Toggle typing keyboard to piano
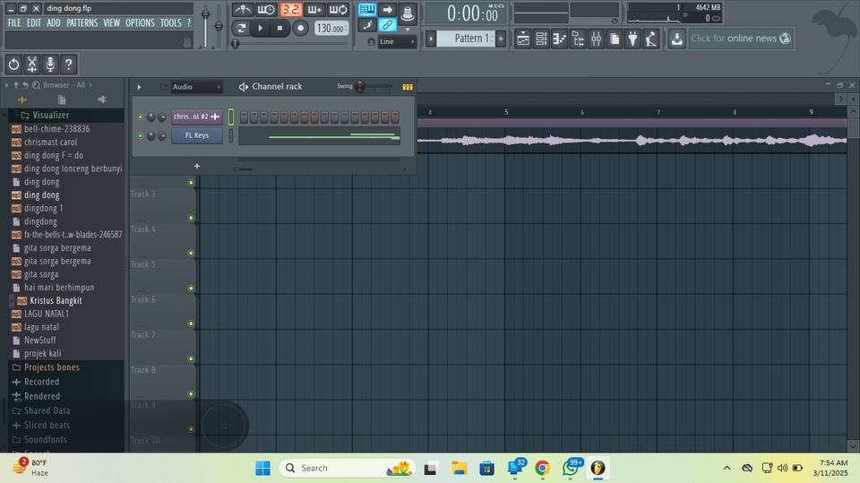The height and width of the screenshot is (483, 860). click(367, 9)
